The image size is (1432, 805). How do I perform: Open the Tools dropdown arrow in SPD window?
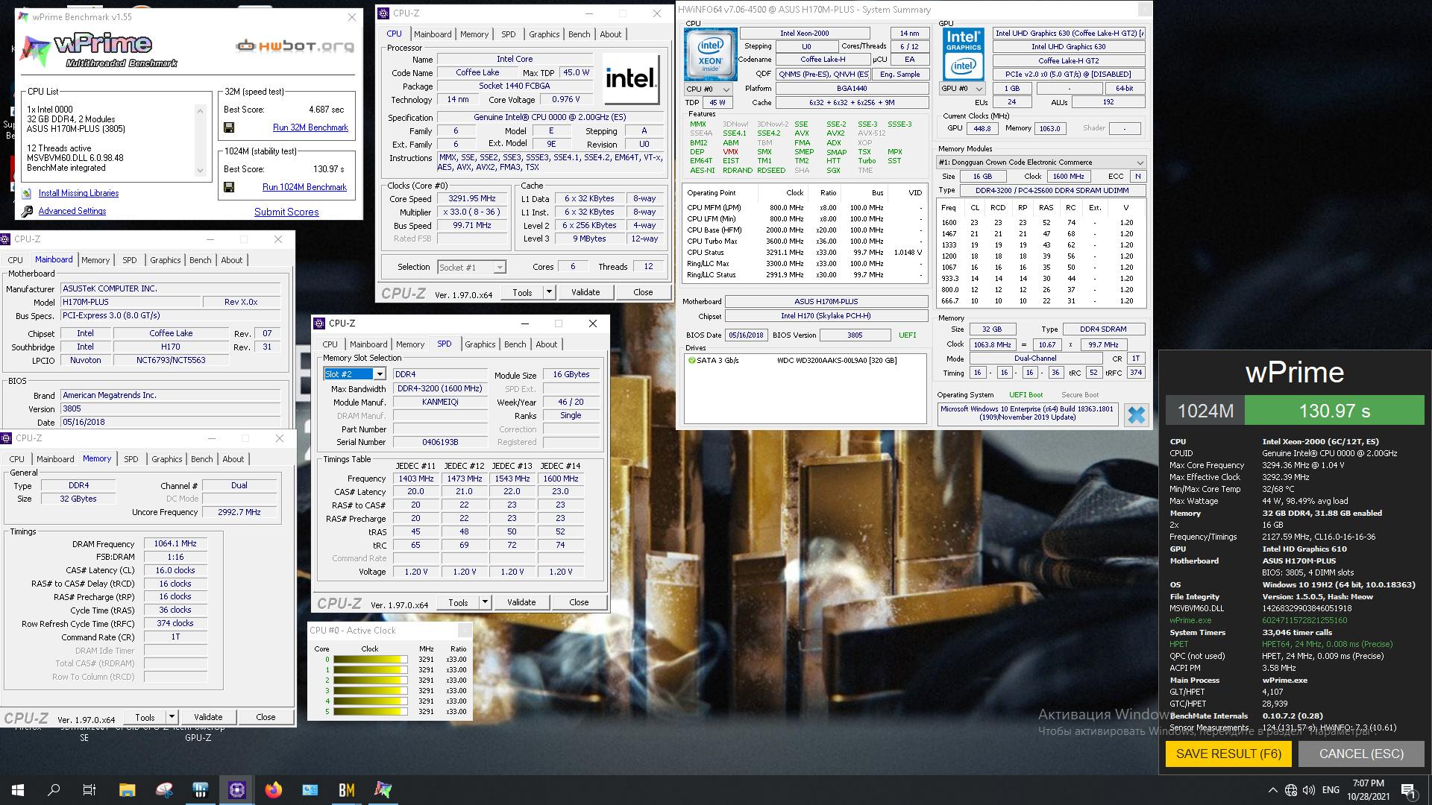tap(485, 602)
